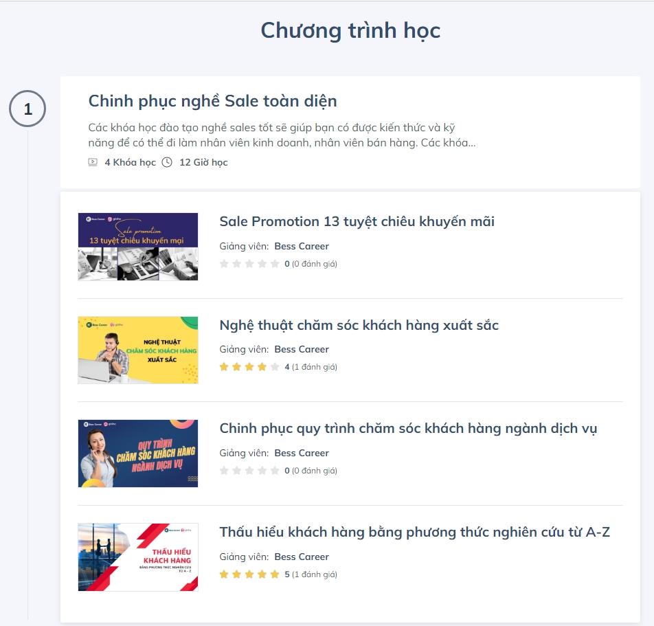Open 'Chinh phục quy trình chăm sóc khách hàng ngành dịch vụ'

point(408,428)
